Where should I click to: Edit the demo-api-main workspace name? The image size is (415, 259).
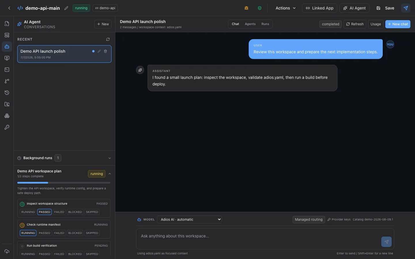[66, 8]
